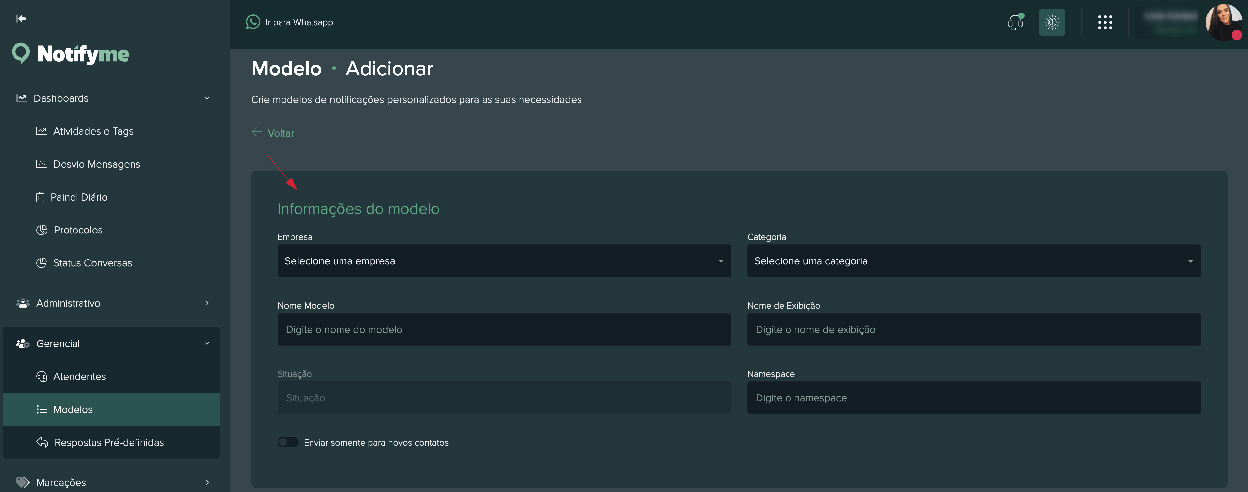Expand the Administrativo menu section

[111, 303]
